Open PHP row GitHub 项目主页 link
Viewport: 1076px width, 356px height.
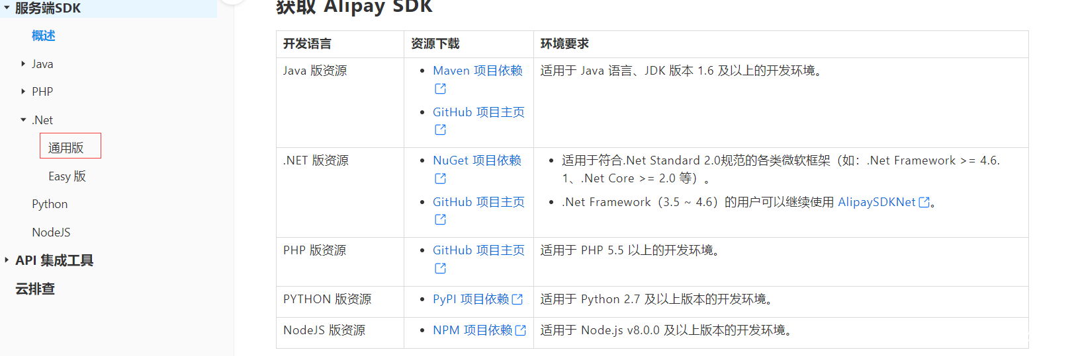tap(478, 250)
